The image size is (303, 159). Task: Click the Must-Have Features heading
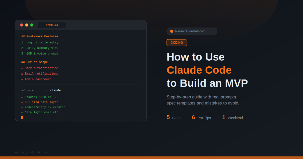click(x=40, y=37)
